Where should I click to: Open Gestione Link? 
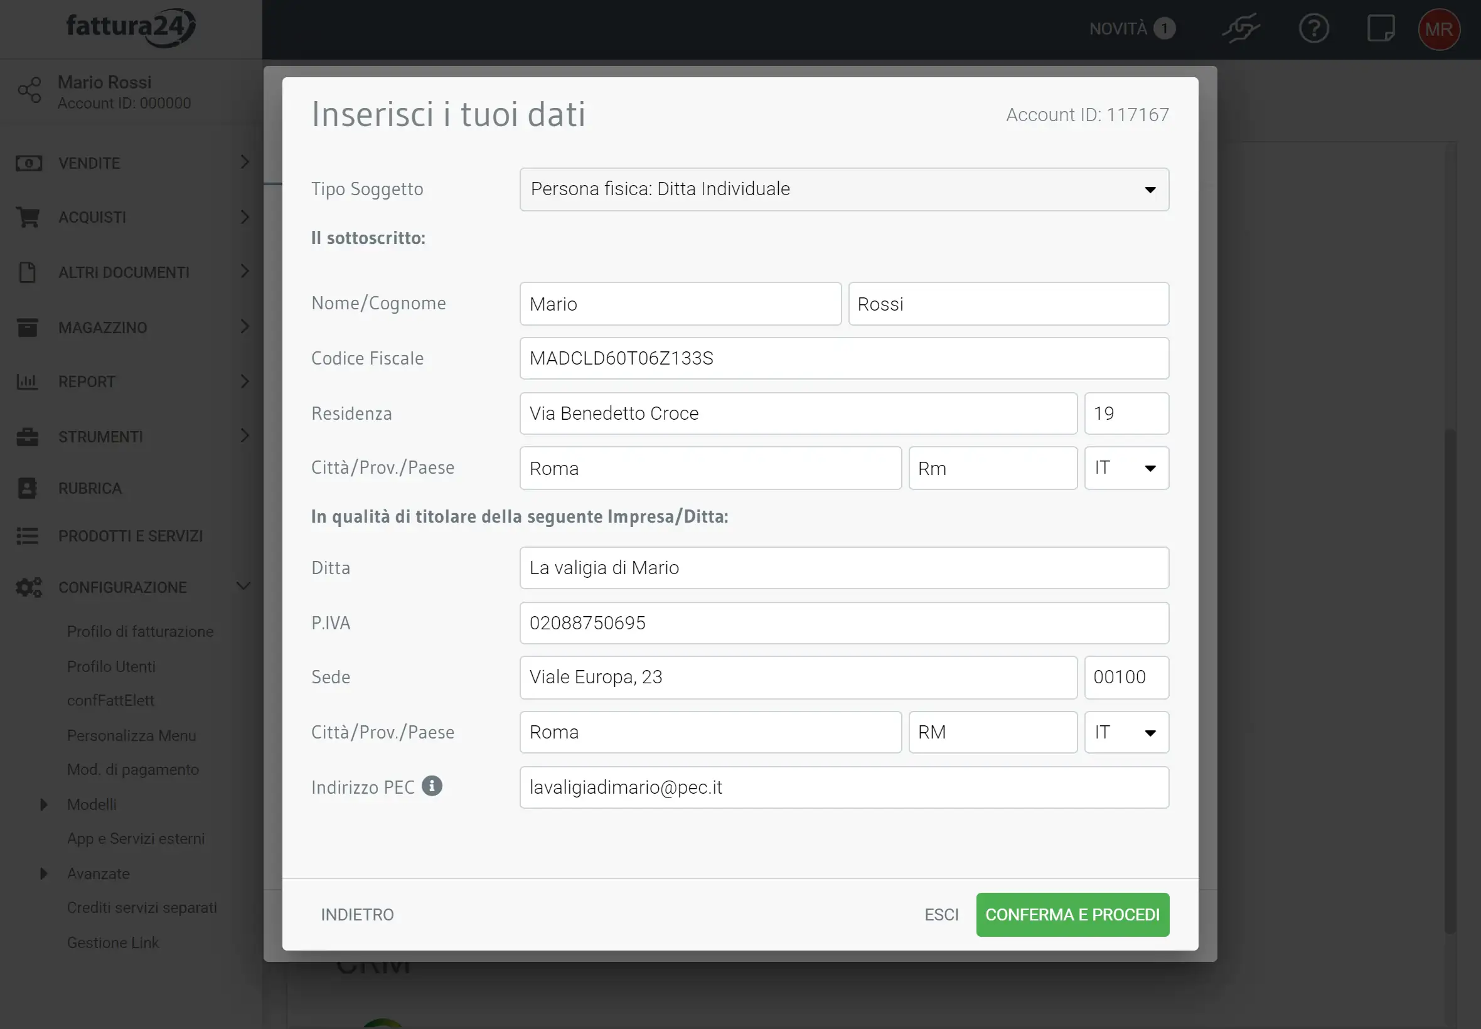(113, 942)
